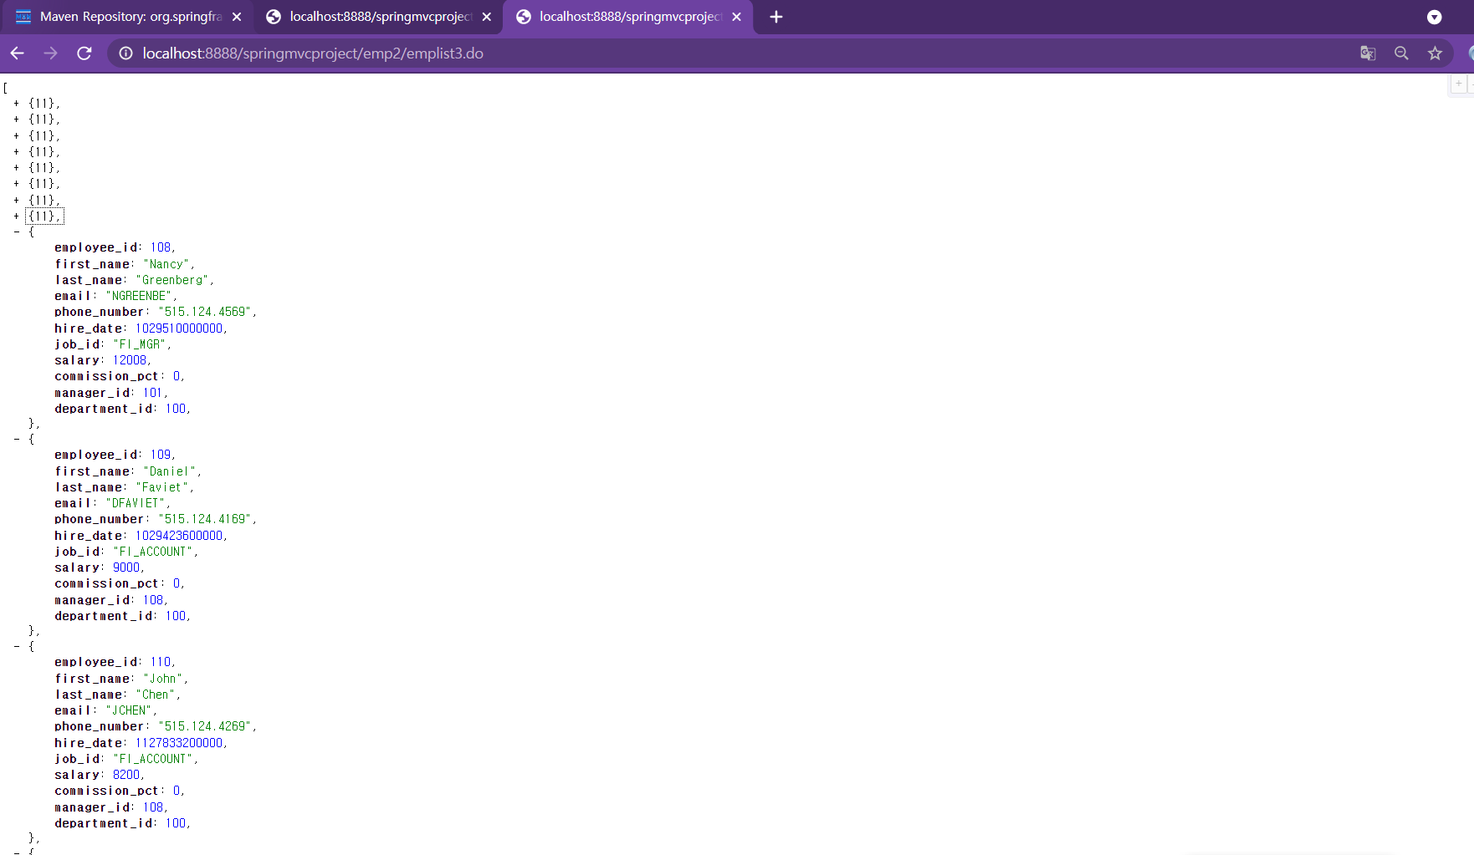Click hire_date value 1029510000000
The width and height of the screenshot is (1474, 855).
pos(179,328)
